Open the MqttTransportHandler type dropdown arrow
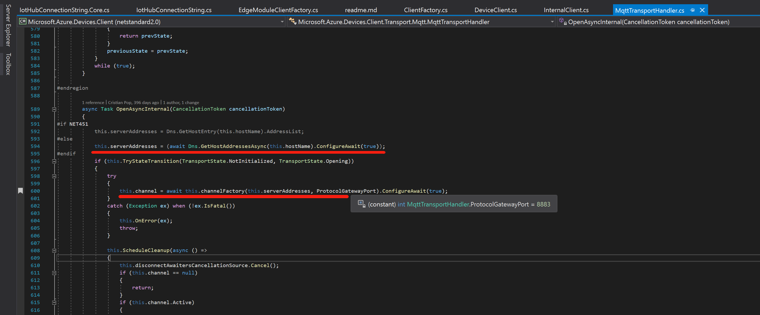The image size is (760, 315). coord(552,21)
